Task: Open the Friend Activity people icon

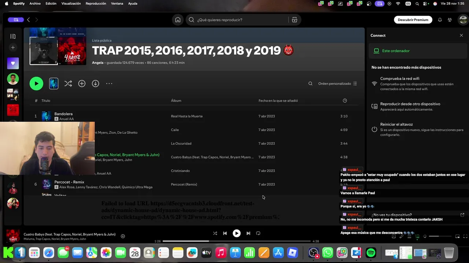Action: (x=450, y=20)
